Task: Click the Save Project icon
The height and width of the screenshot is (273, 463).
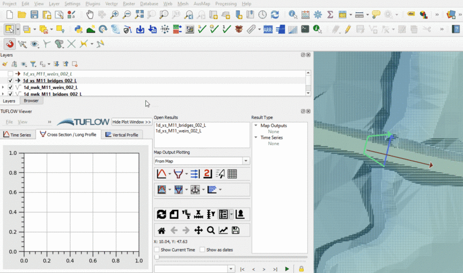Action: (x=35, y=14)
